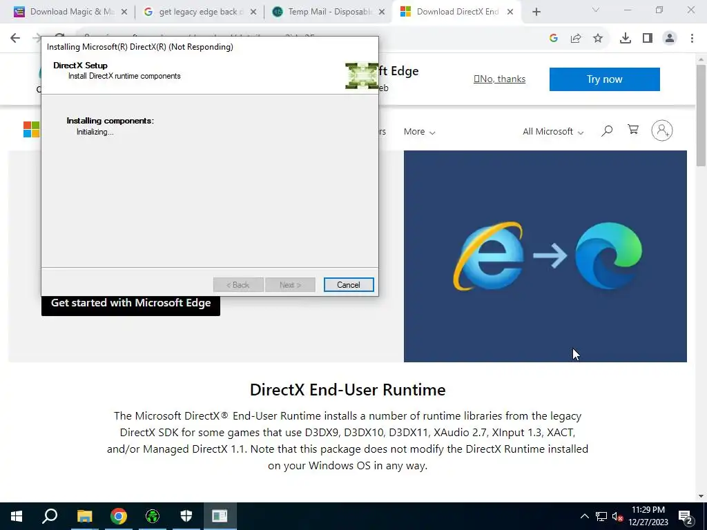
Task: Expand the All Microsoft dropdown
Action: [x=553, y=132]
